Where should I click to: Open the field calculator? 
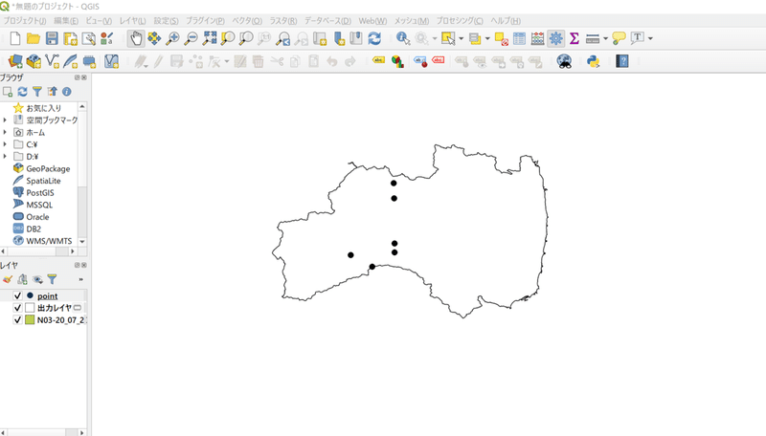click(537, 38)
